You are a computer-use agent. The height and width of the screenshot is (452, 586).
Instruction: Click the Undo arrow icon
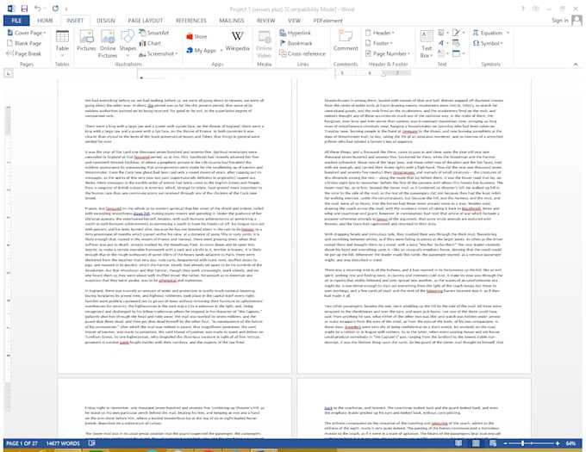coord(37,9)
